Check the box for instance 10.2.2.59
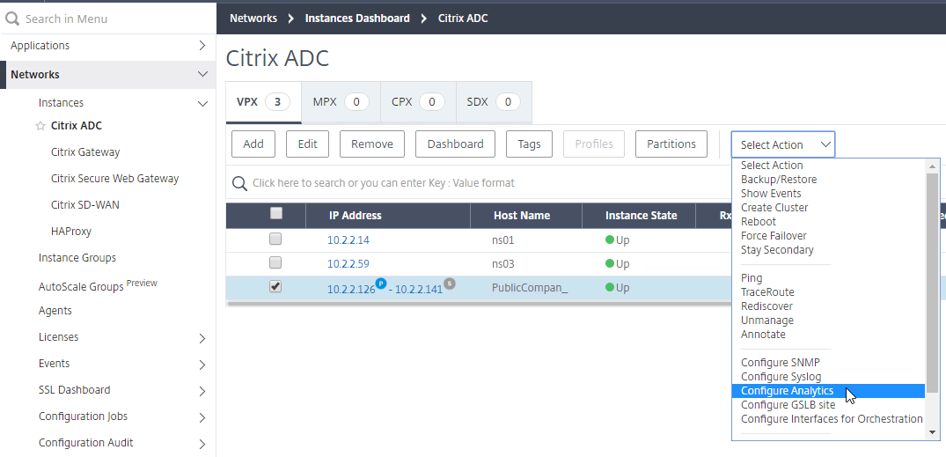This screenshot has height=457, width=946. pyautogui.click(x=275, y=262)
